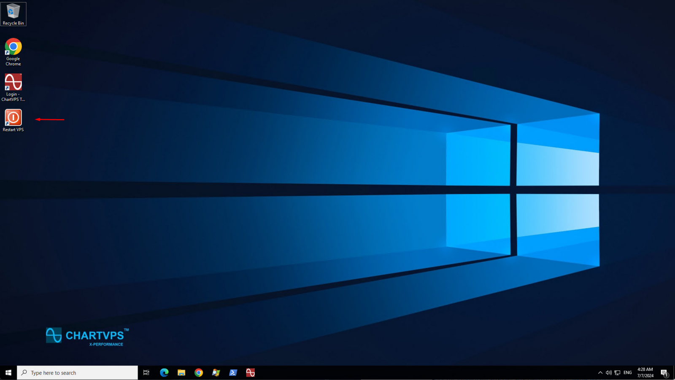Screen dimensions: 675x380
Task: Open the clock and calendar flyout
Action: [x=645, y=372]
